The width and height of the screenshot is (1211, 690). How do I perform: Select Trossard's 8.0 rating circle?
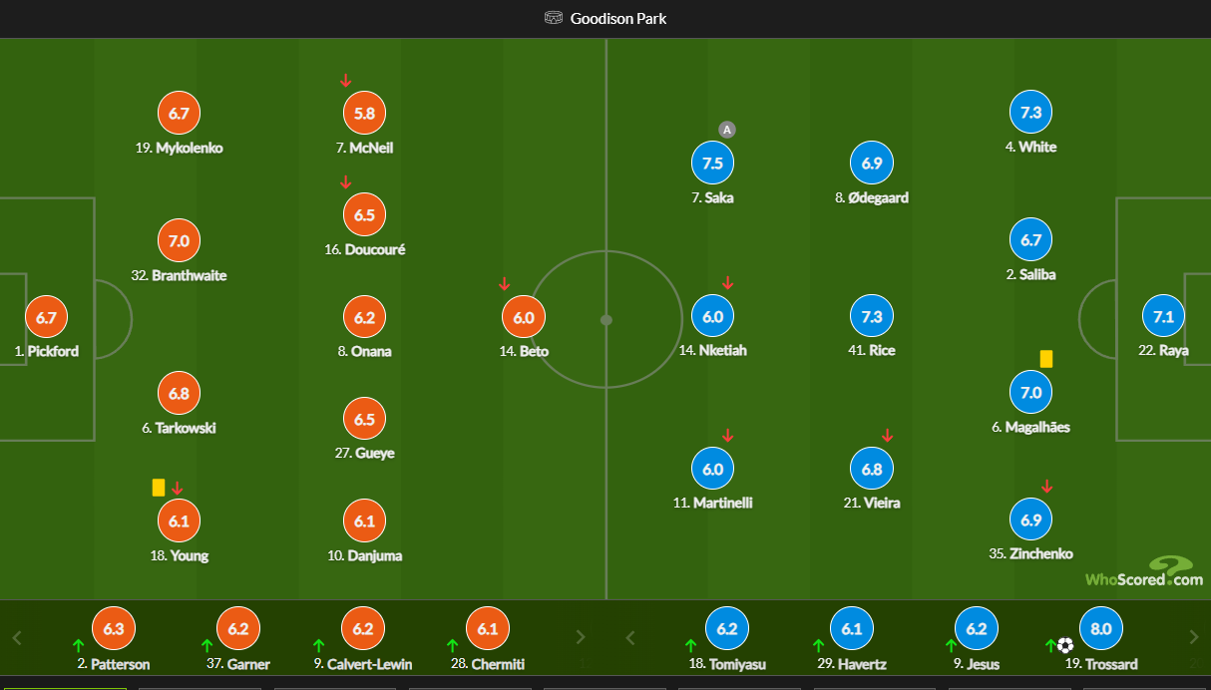(1101, 629)
